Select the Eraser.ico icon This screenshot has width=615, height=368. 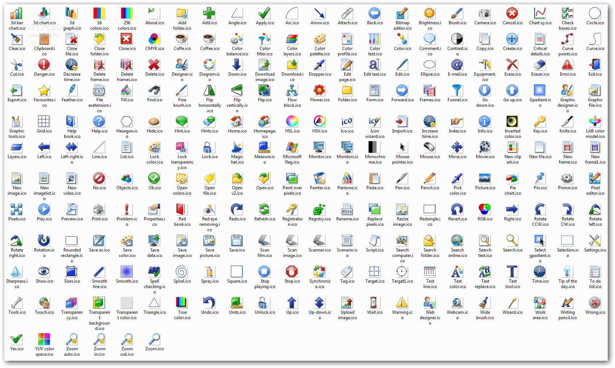tap(540, 66)
